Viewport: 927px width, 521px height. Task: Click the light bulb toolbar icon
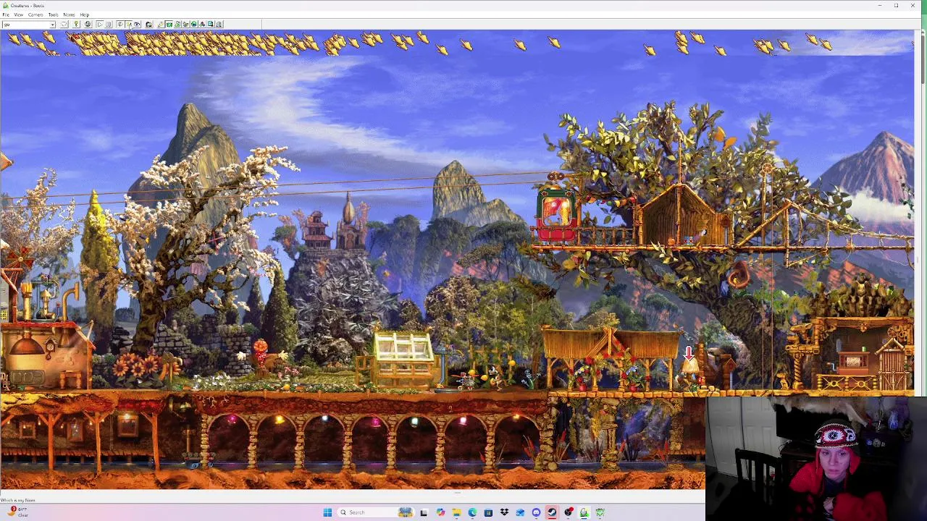pyautogui.click(x=76, y=25)
